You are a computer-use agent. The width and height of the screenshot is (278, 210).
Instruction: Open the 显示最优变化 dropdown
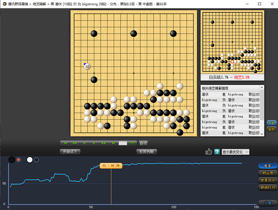[236, 152]
